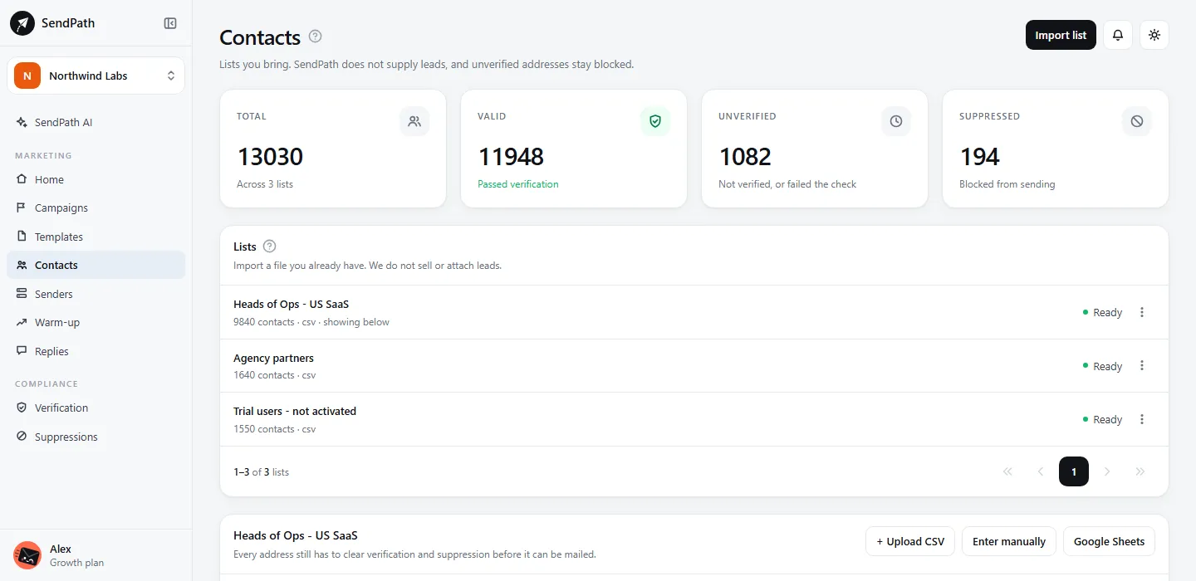The height and width of the screenshot is (581, 1196).
Task: Click Alex Growth plan account text
Action: pyautogui.click(x=77, y=555)
